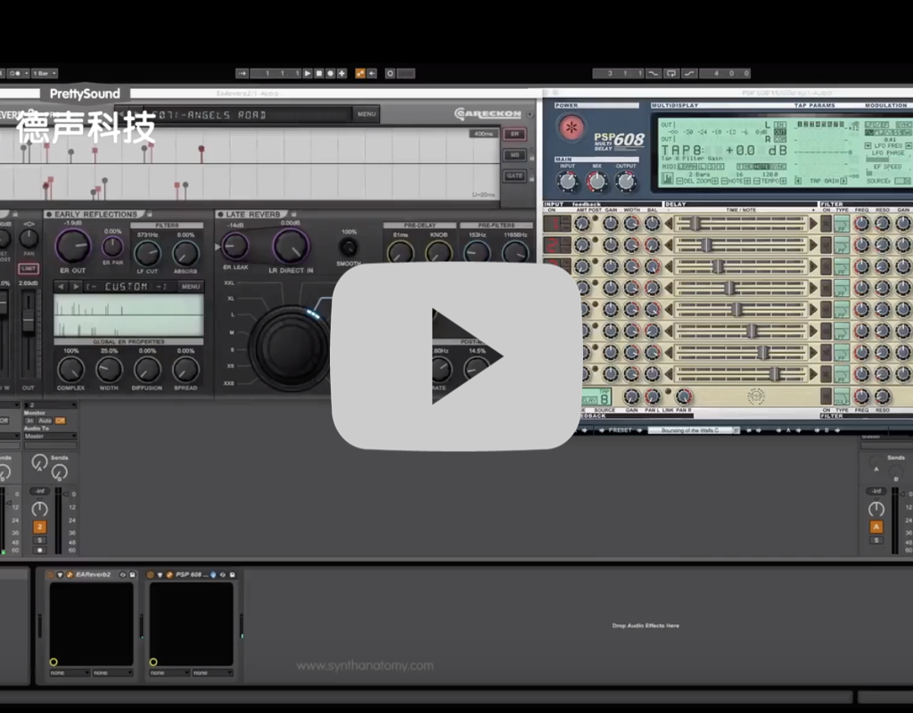The height and width of the screenshot is (713, 913).
Task: Open the MENU button beside CUSTOM pattern
Action: pos(191,286)
